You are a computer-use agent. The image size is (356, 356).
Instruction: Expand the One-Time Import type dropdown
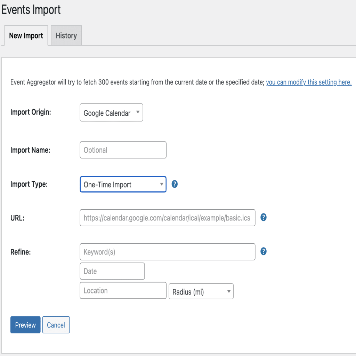coord(123,184)
